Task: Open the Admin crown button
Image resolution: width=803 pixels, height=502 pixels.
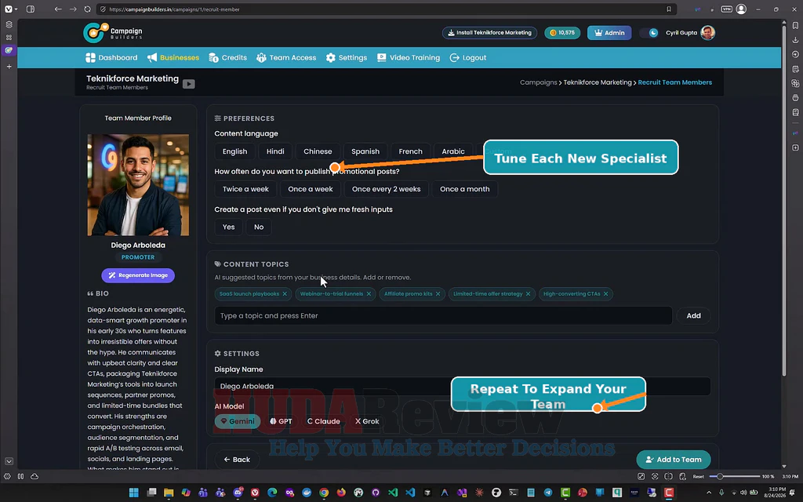Action: 609,33
